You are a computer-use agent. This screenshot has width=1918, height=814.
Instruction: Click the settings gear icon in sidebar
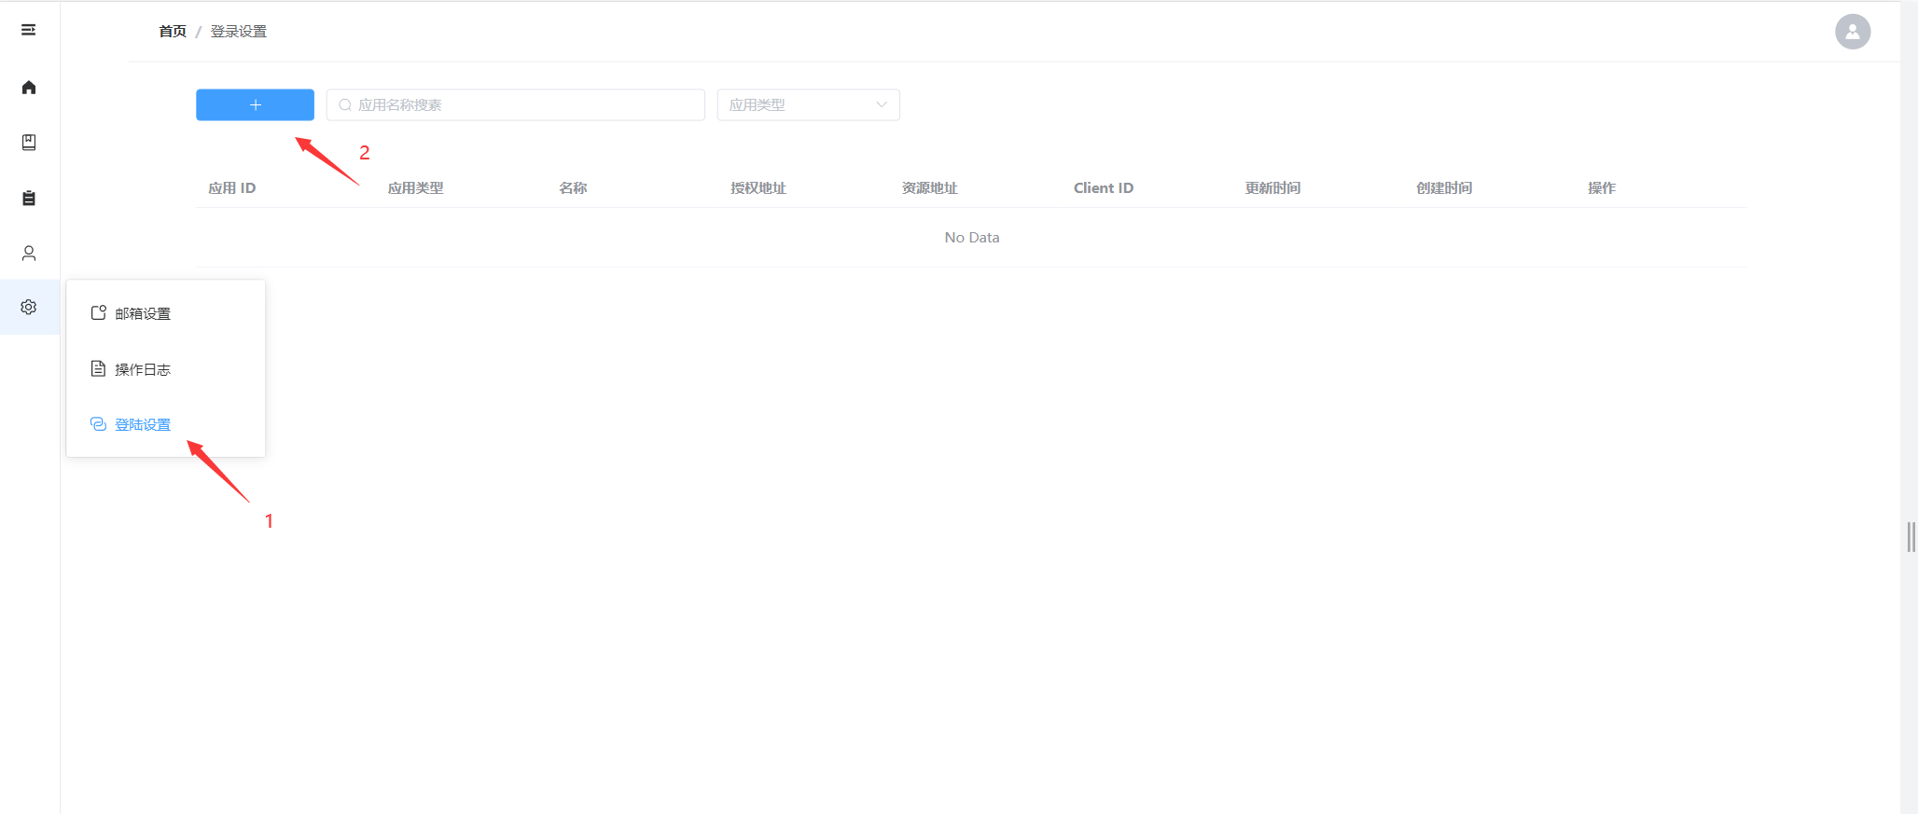[x=29, y=307]
